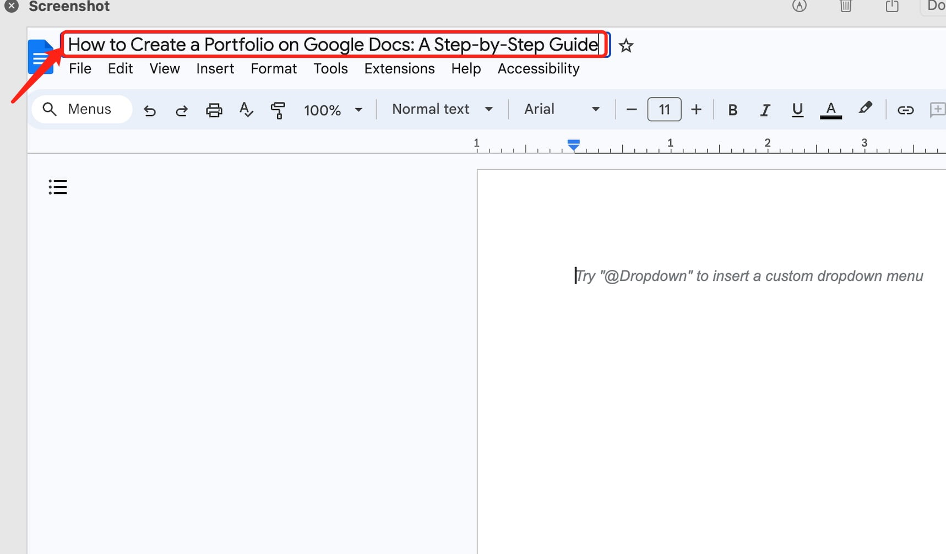The width and height of the screenshot is (946, 554).
Task: Open the Arial font dropdown
Action: click(x=561, y=109)
